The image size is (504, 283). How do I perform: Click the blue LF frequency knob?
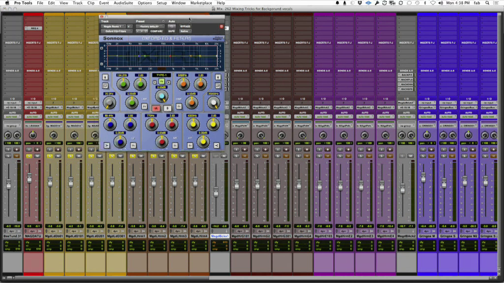click(x=110, y=125)
